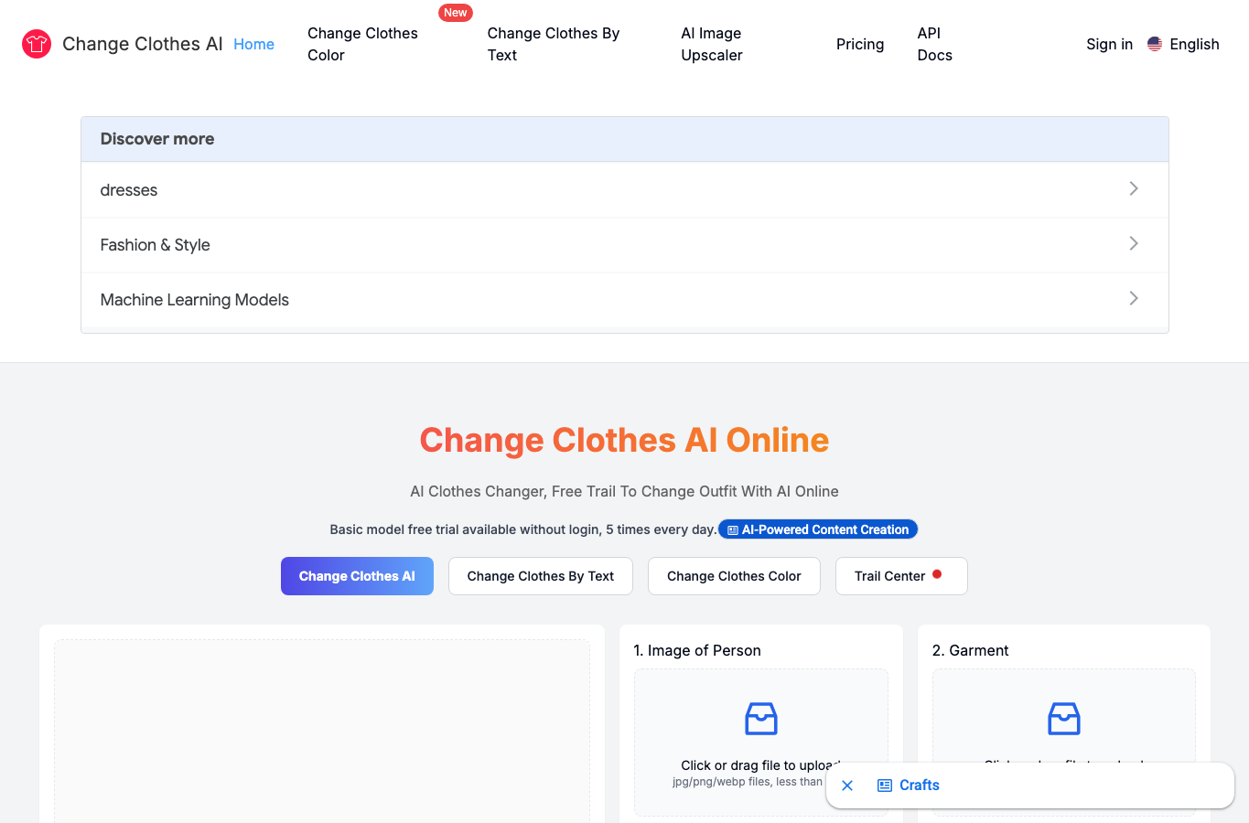Click the Image of Person upload area
The height and width of the screenshot is (823, 1249).
point(761,743)
